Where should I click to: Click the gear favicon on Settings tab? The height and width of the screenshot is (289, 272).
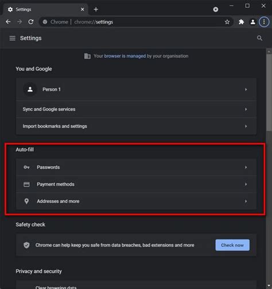(10, 9)
